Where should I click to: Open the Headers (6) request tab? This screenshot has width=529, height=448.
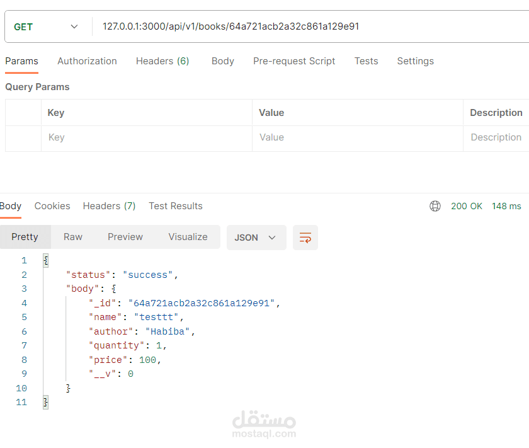pos(162,61)
